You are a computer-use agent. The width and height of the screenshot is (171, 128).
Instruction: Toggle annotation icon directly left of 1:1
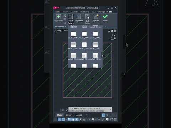tap(84, 119)
